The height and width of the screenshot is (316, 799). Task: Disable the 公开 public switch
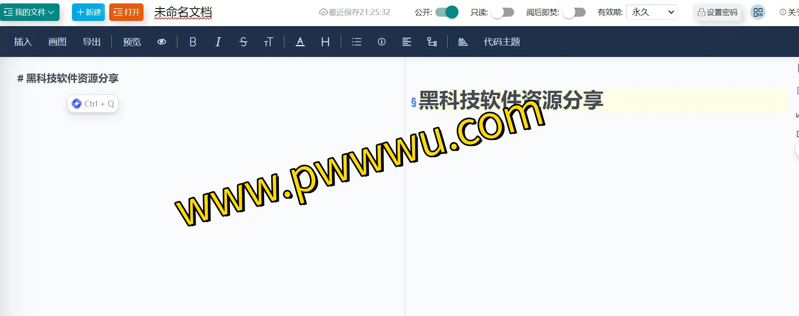(x=447, y=12)
